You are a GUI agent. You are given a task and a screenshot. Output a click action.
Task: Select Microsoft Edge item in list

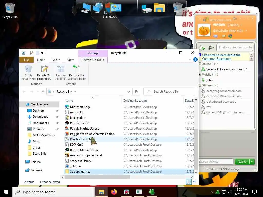tap(80, 107)
